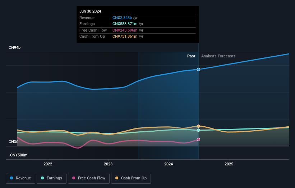Click the Jun 30 2024 tooltip date
The width and height of the screenshot is (295, 188).
pyautogui.click(x=90, y=11)
